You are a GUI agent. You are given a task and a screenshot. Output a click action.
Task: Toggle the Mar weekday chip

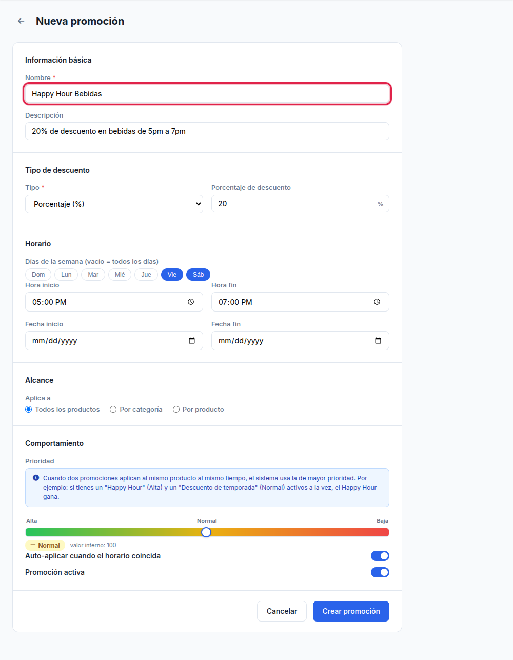point(93,275)
